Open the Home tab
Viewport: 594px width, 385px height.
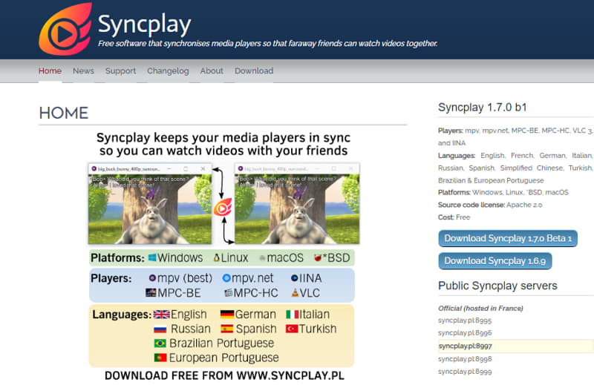tap(50, 70)
